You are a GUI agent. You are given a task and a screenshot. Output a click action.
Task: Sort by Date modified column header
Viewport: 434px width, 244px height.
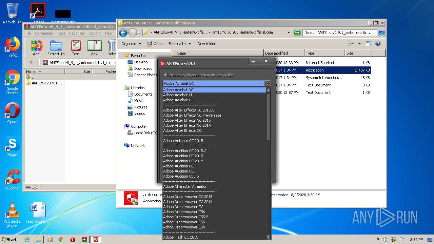click(x=284, y=53)
